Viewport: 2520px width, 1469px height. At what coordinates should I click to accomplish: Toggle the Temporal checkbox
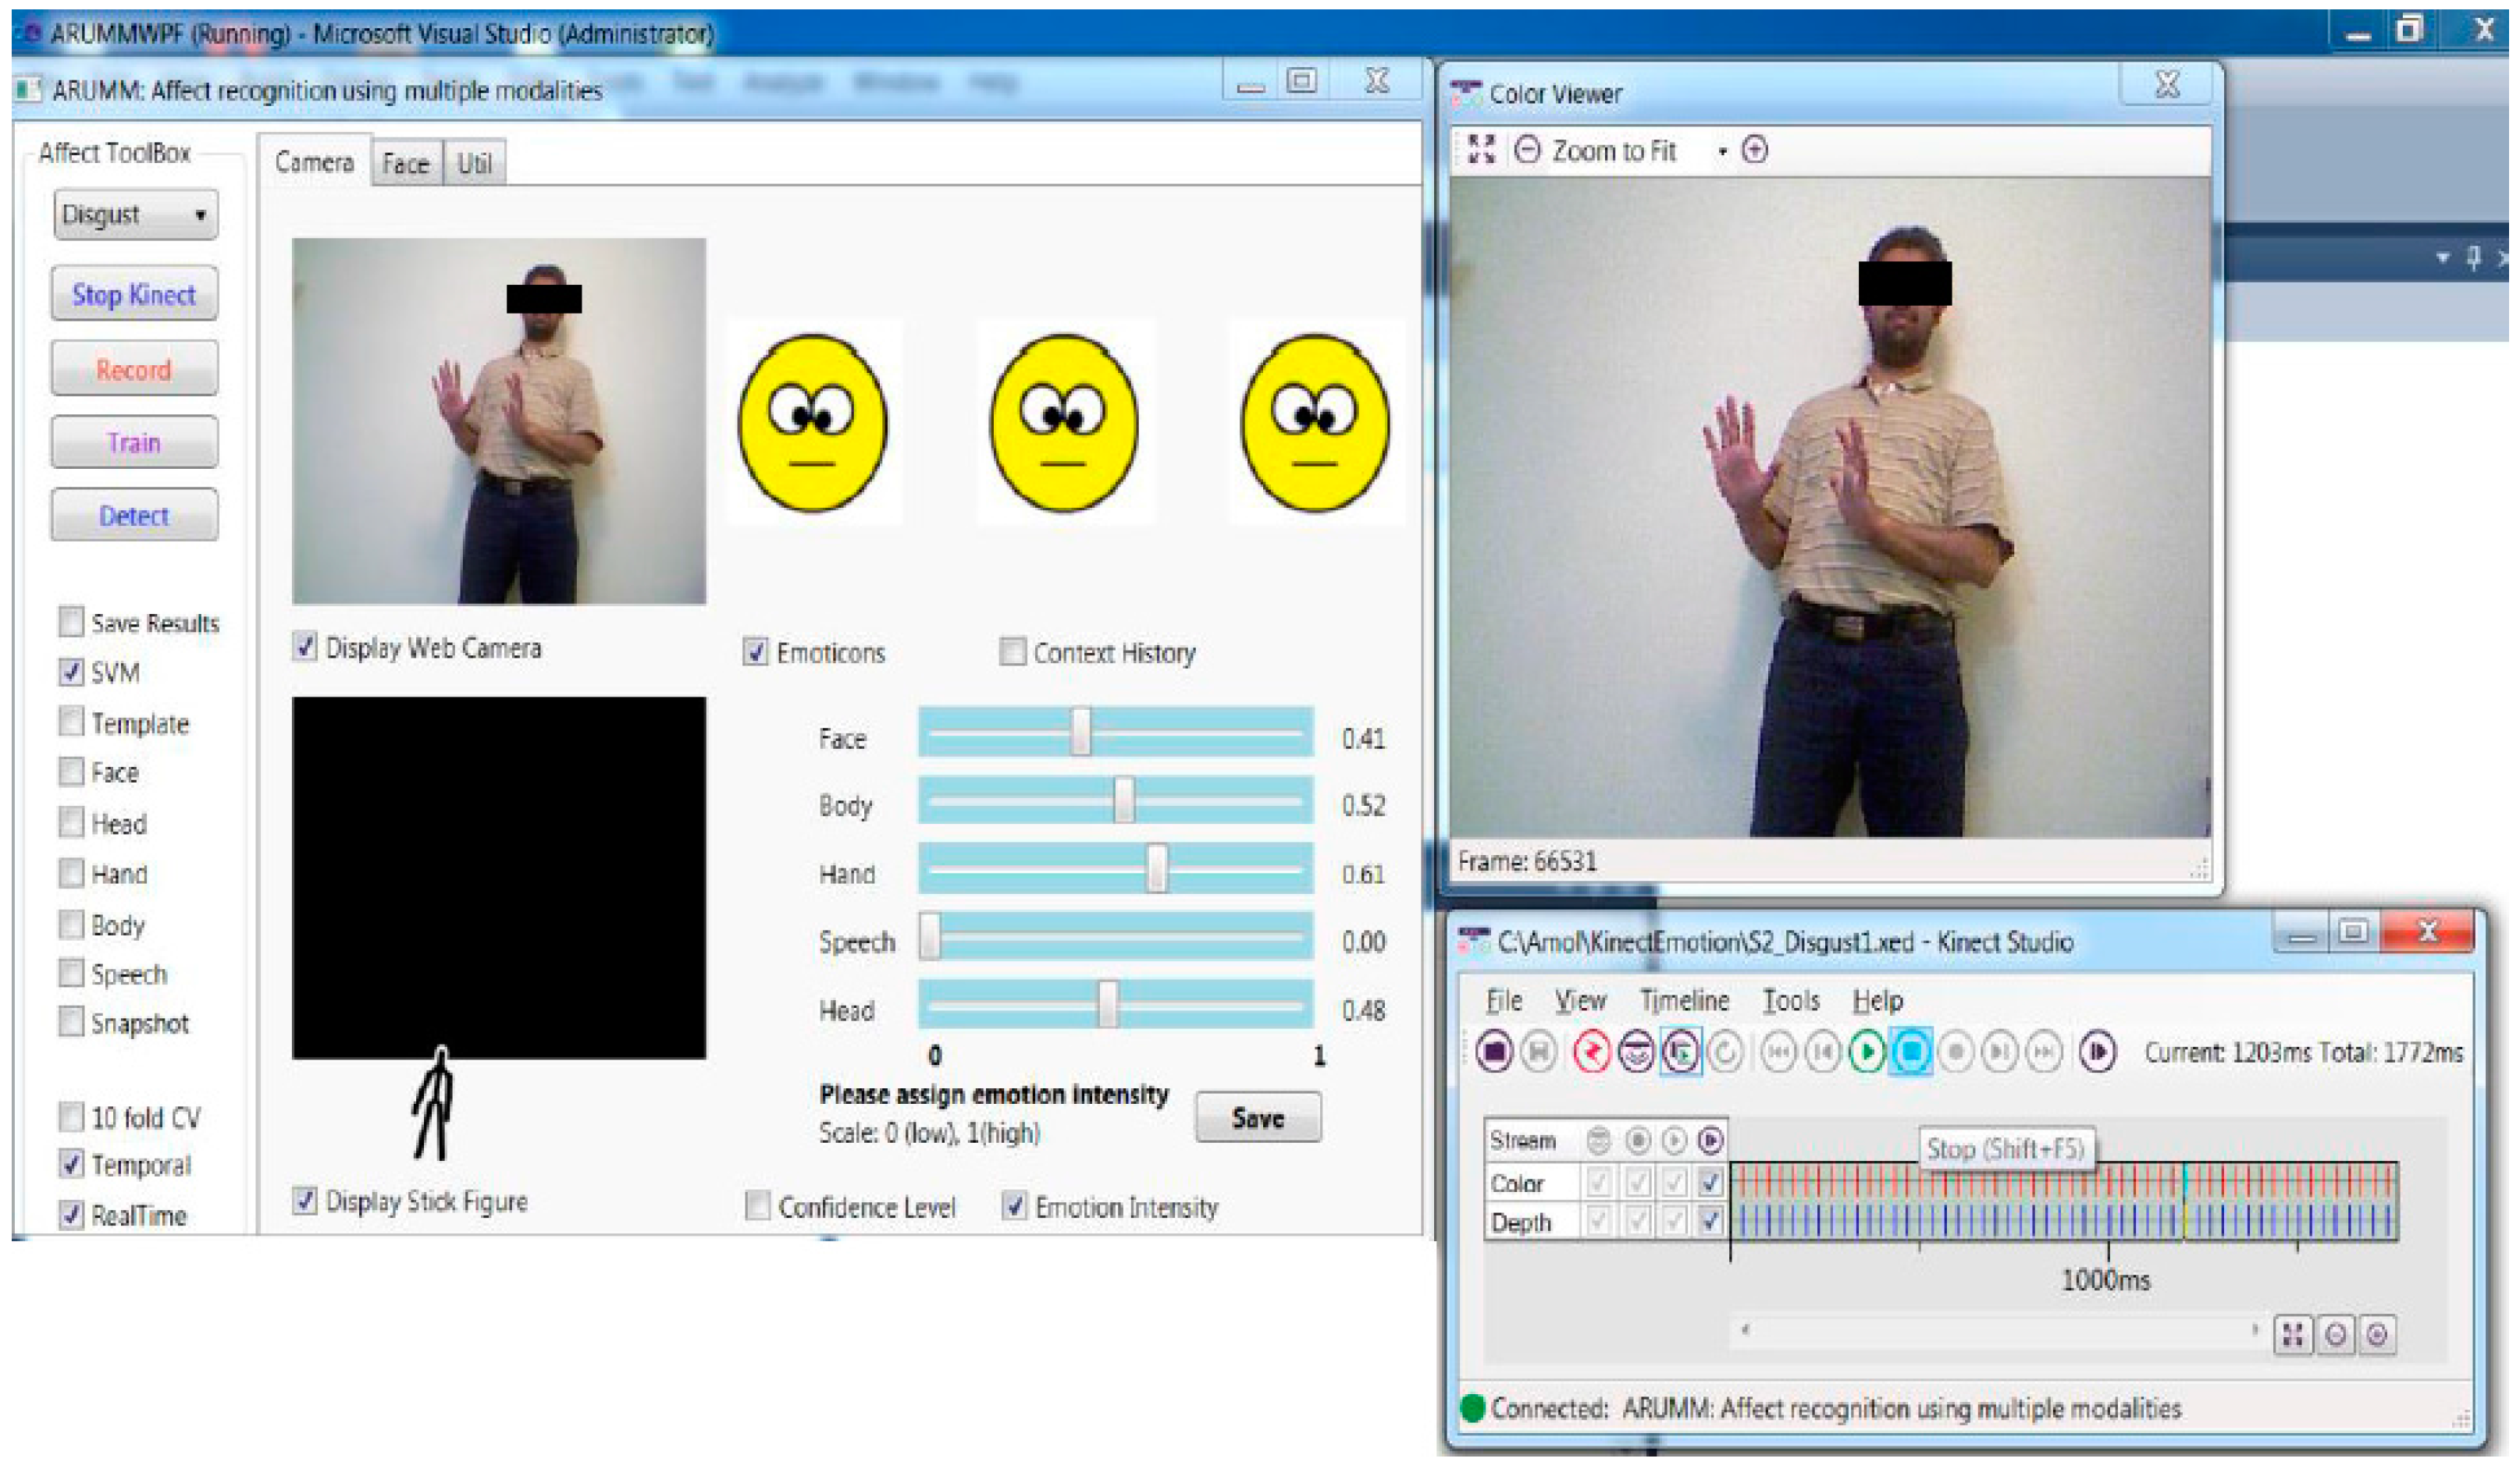point(71,1164)
